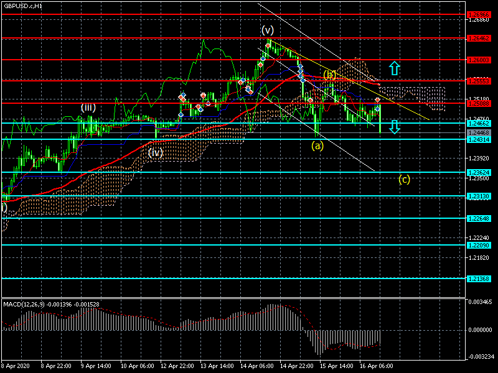
Task: Select the (iv) wave label
Action: [x=156, y=152]
